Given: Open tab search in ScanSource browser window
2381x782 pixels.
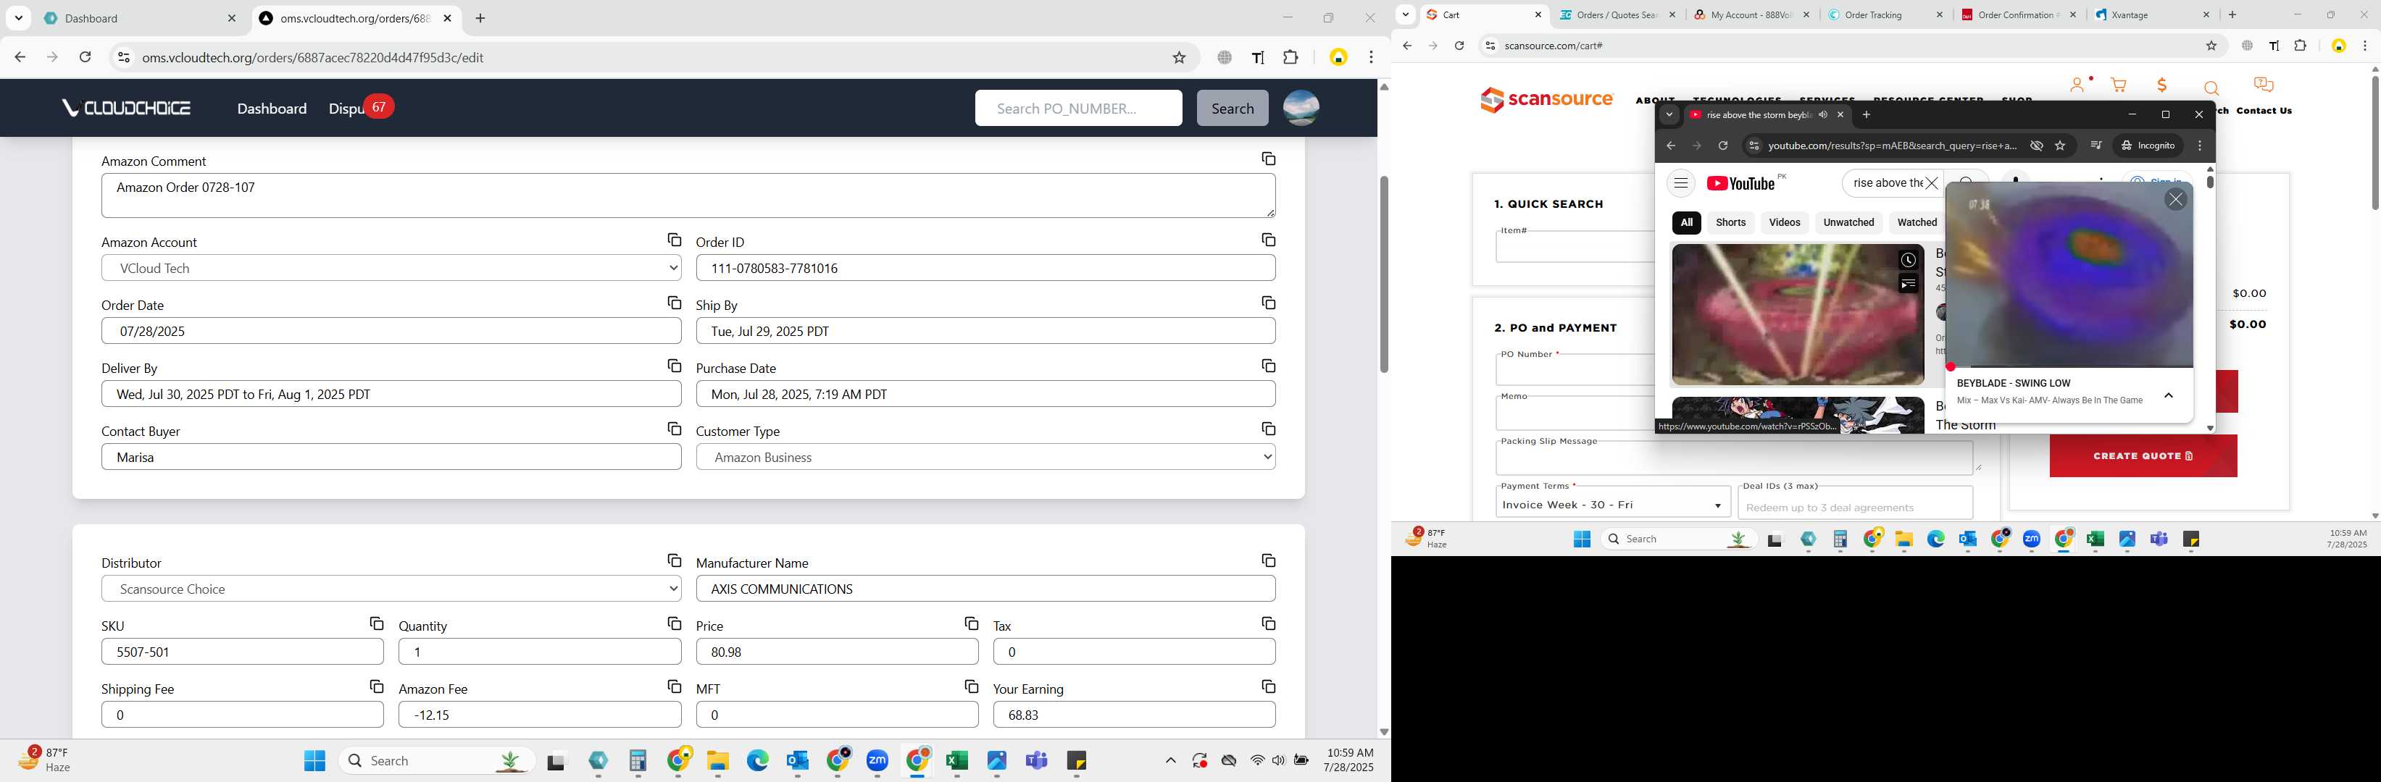Looking at the screenshot, I should [1405, 14].
